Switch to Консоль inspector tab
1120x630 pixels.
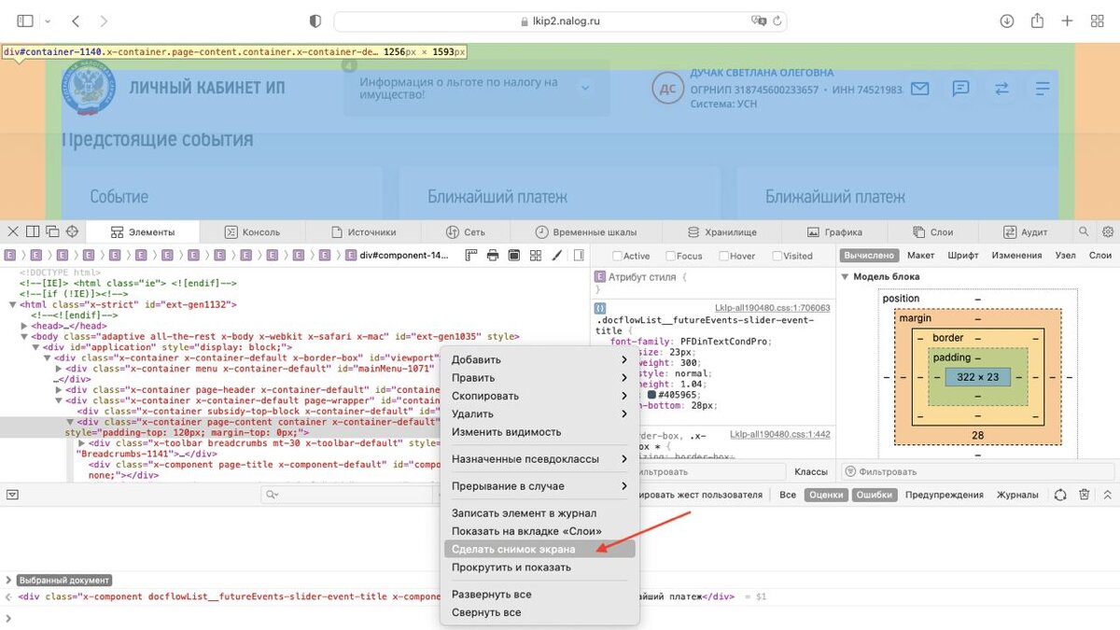pyautogui.click(x=252, y=231)
